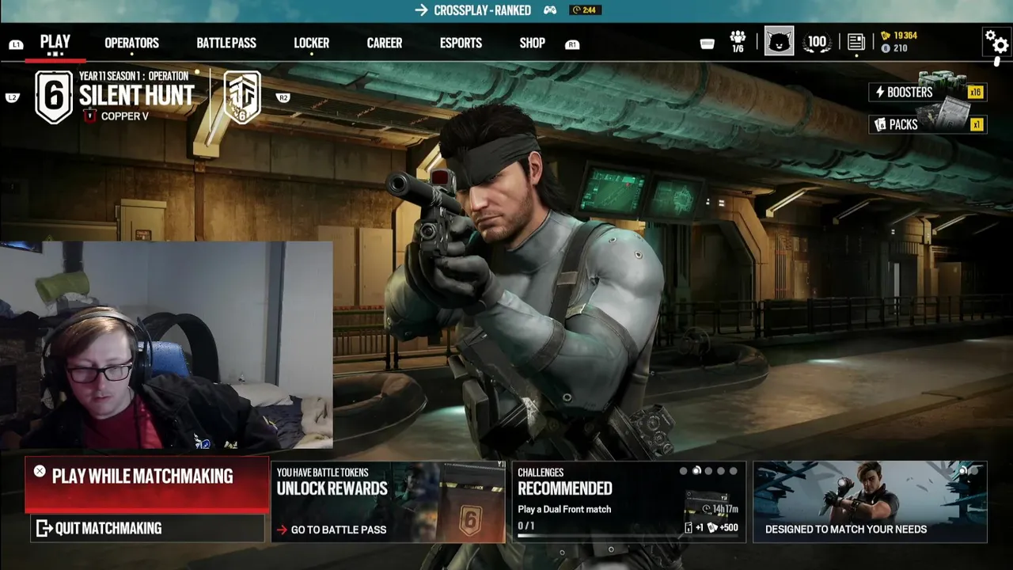Click the renown currency 19364 icon
Viewport: 1013px width, 570px height.
886,36
